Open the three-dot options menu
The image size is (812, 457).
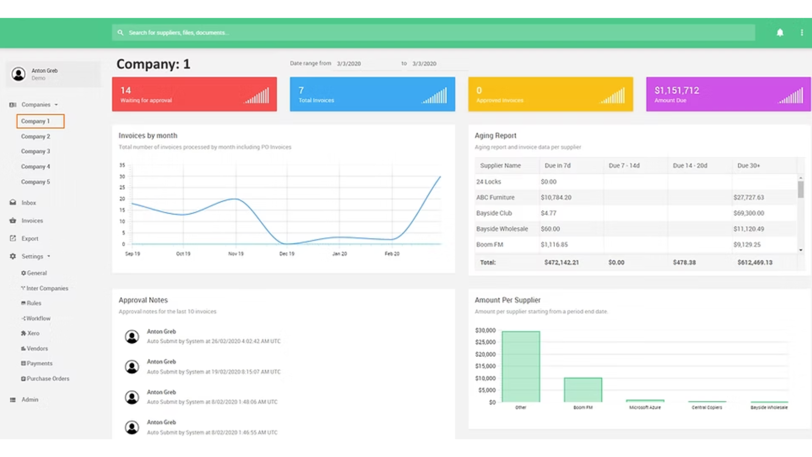click(x=802, y=33)
